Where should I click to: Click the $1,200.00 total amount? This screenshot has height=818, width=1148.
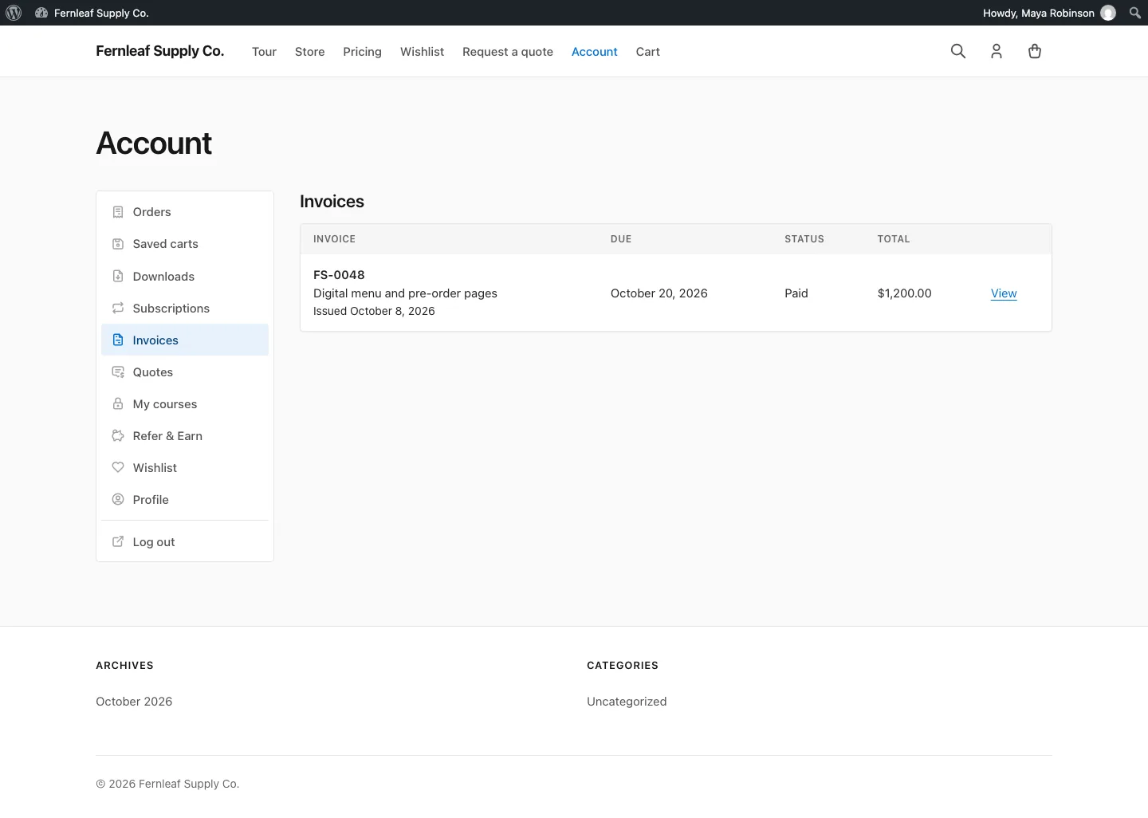pyautogui.click(x=904, y=293)
